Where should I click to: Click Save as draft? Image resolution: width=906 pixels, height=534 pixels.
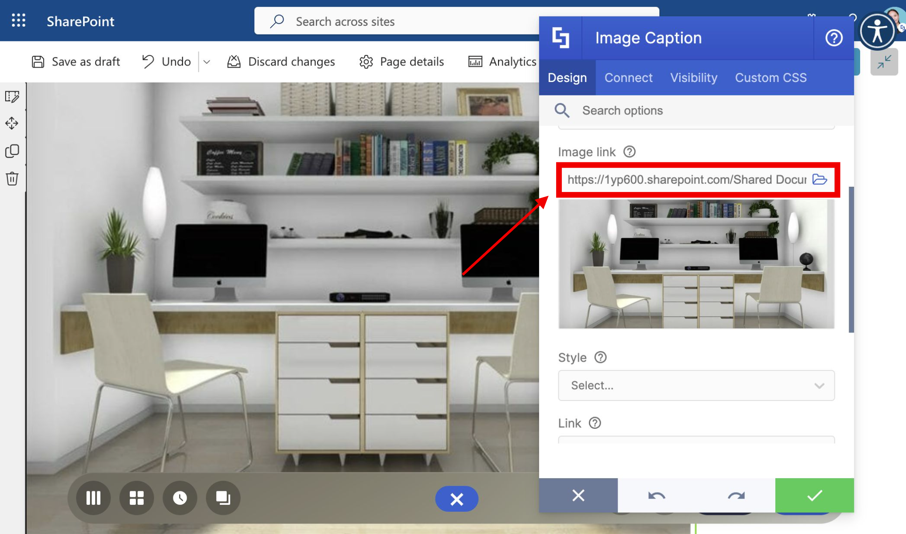coord(76,62)
